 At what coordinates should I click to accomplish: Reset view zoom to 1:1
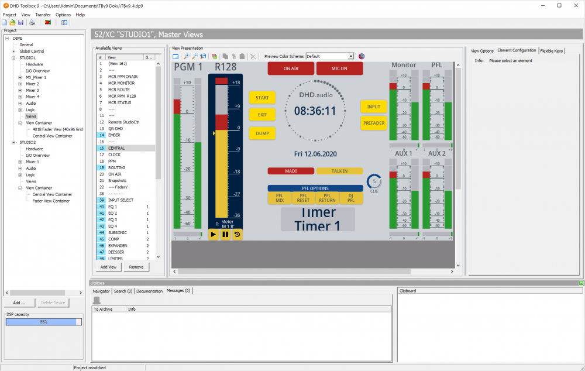[203, 56]
